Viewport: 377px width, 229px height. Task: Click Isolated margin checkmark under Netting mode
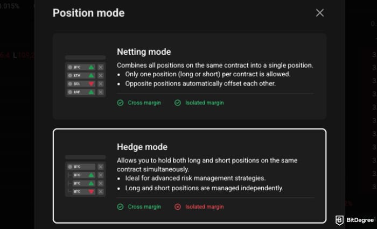tap(178, 103)
